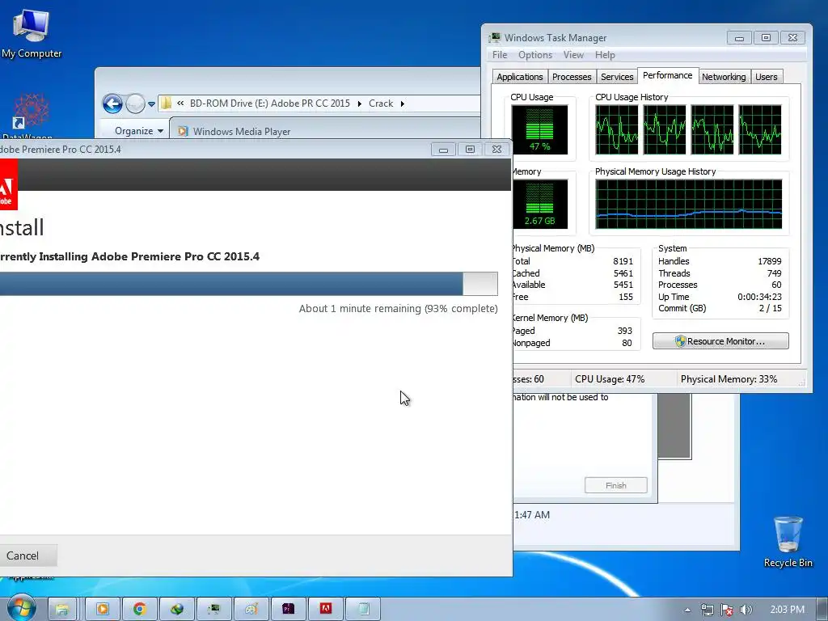Open recent pages dropdown in Explorer
The height and width of the screenshot is (621, 828).
click(x=151, y=104)
